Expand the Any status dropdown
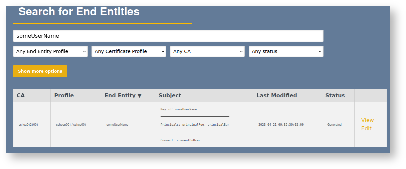The height and width of the screenshot is (169, 406). pos(286,51)
